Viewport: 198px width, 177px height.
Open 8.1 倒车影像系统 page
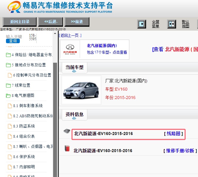(x=28, y=106)
